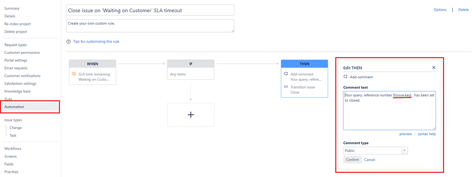
Task: Open Workflows settings
Action: coord(13,149)
